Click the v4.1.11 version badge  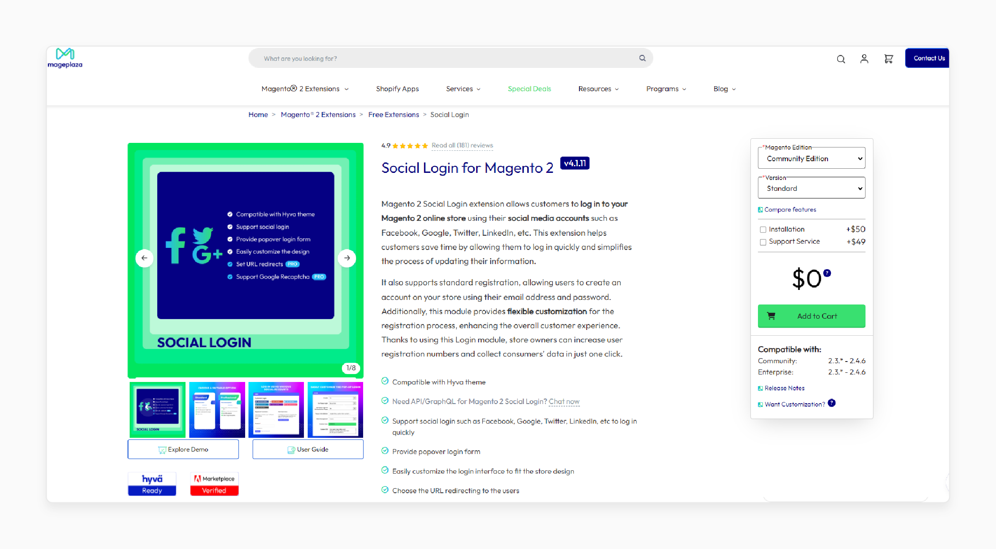pos(575,163)
